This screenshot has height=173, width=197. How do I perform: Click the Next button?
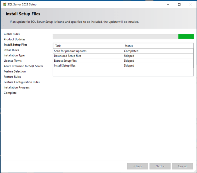[x=160, y=166]
